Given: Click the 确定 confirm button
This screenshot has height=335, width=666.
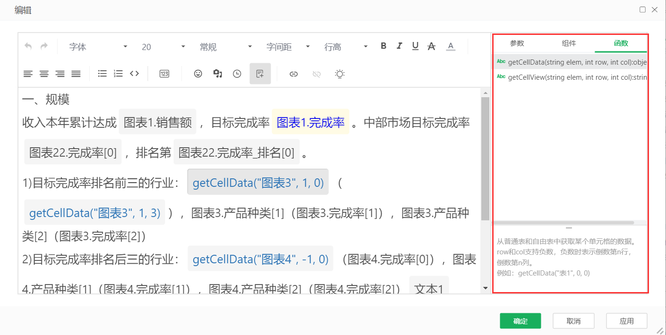Looking at the screenshot, I should [520, 321].
